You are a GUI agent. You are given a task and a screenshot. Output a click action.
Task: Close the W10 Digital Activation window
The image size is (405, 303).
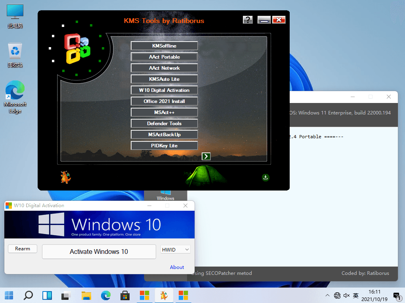(x=185, y=206)
